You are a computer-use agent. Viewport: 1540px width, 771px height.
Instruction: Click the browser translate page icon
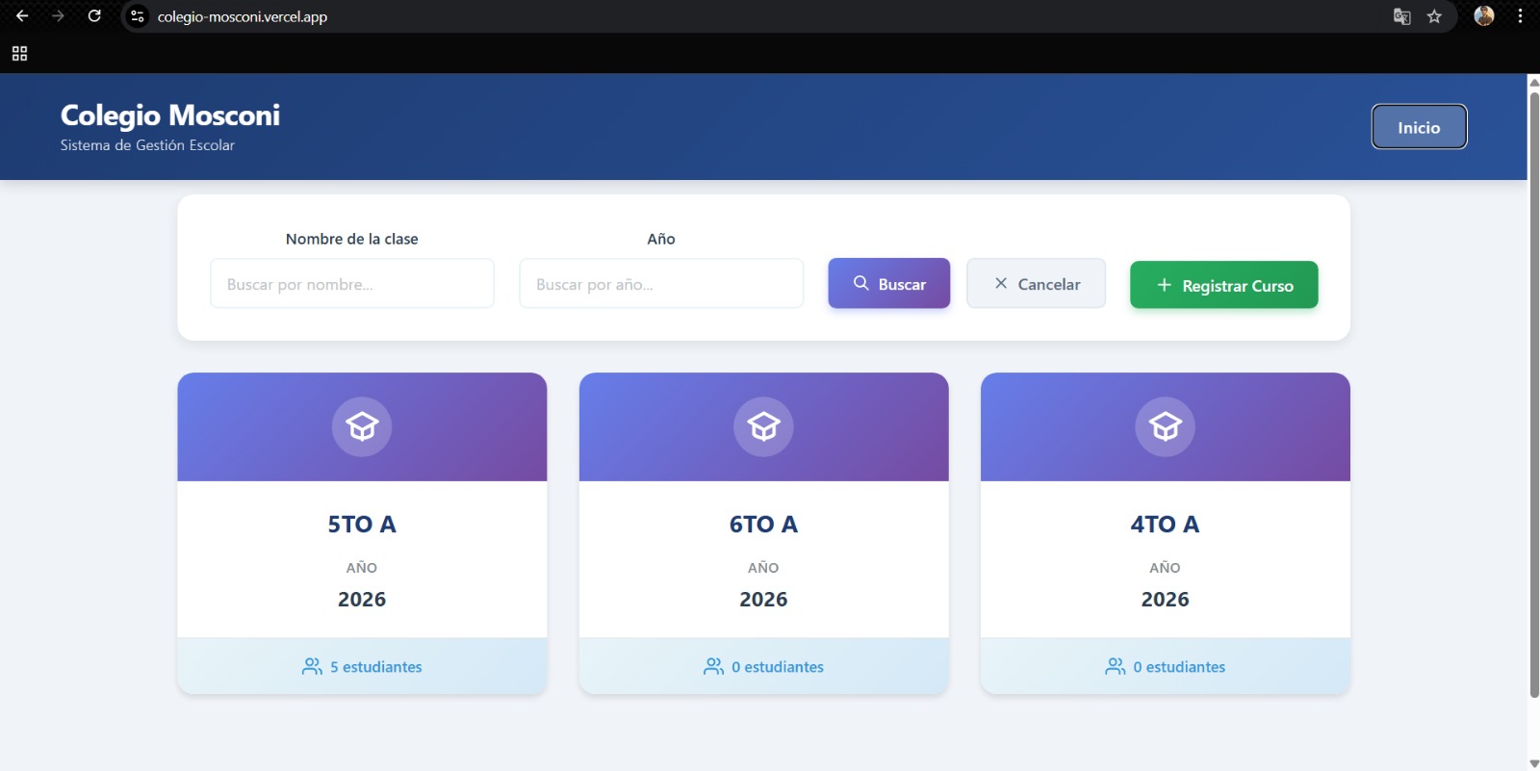coord(1402,16)
